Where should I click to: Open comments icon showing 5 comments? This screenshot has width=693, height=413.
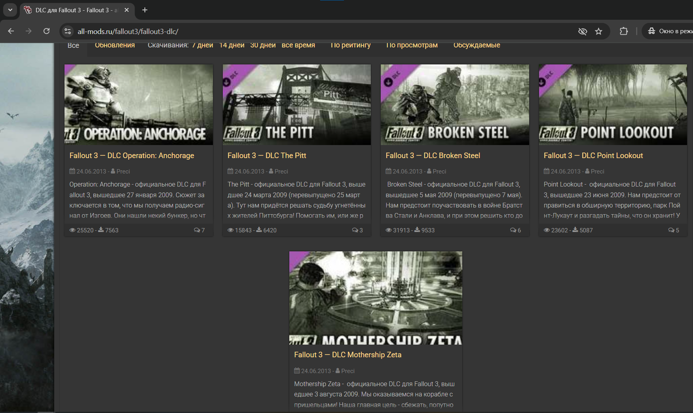pyautogui.click(x=671, y=230)
